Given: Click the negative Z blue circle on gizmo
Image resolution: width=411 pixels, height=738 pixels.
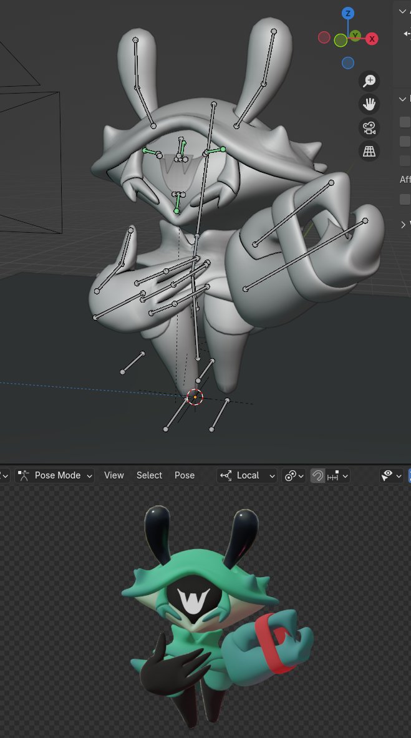Looking at the screenshot, I should (x=348, y=62).
